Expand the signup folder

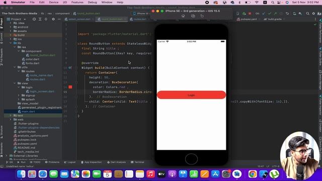19,96
